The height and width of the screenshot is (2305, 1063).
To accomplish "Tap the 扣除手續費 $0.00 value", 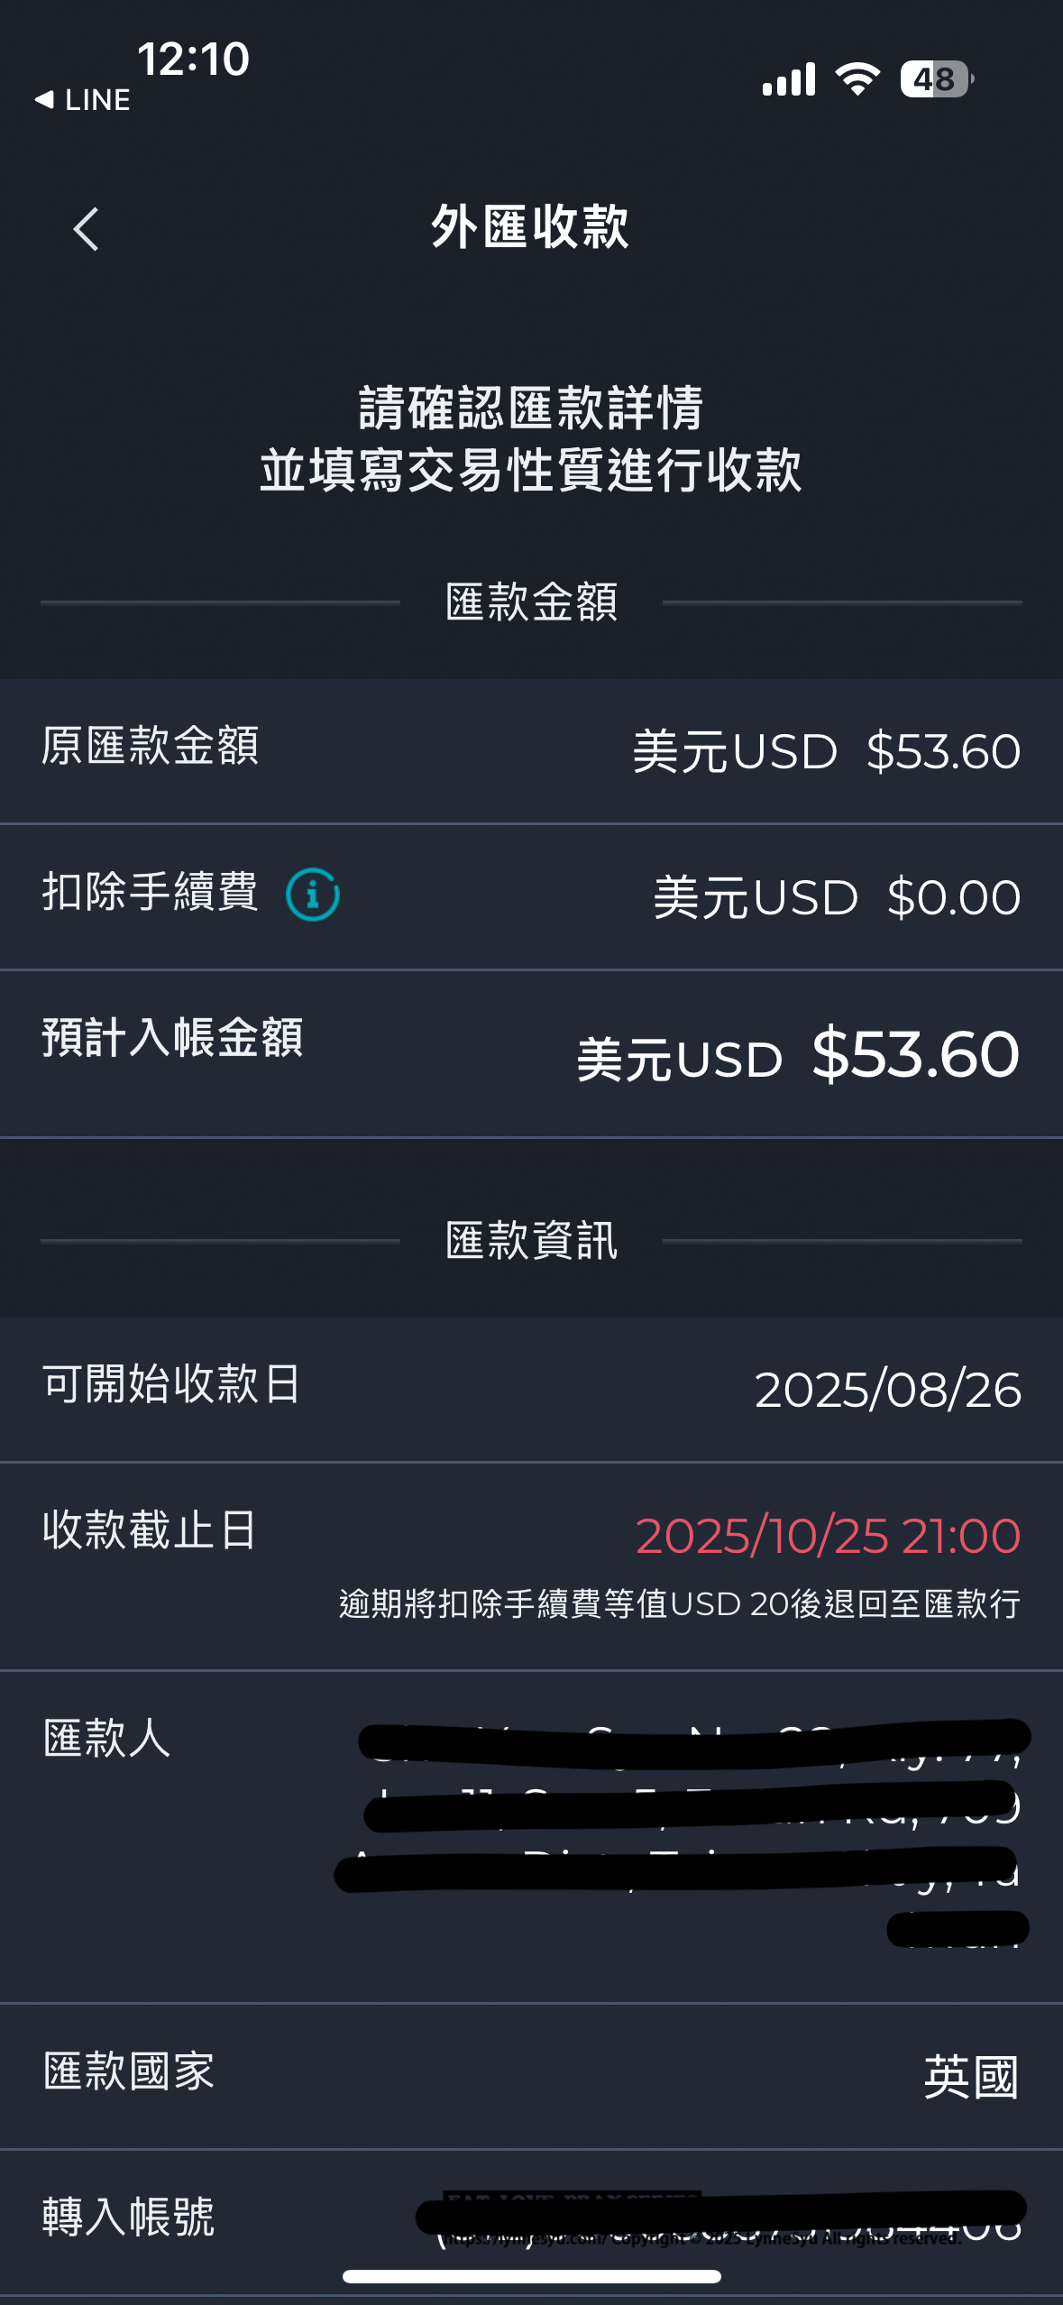I will point(953,897).
